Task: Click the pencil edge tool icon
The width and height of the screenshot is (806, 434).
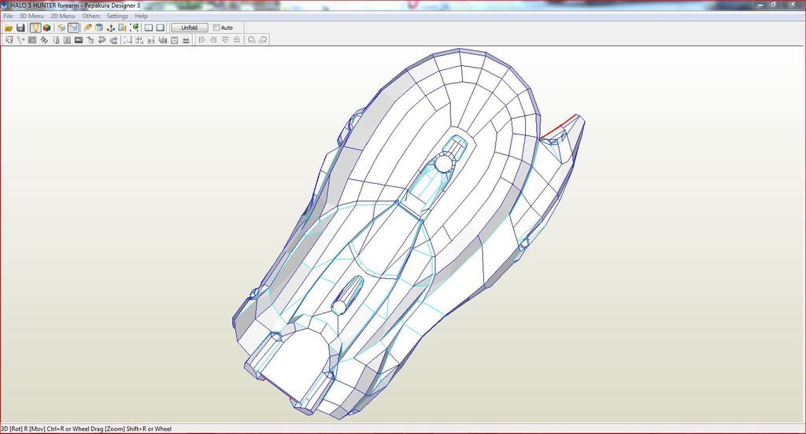Action: click(x=88, y=28)
